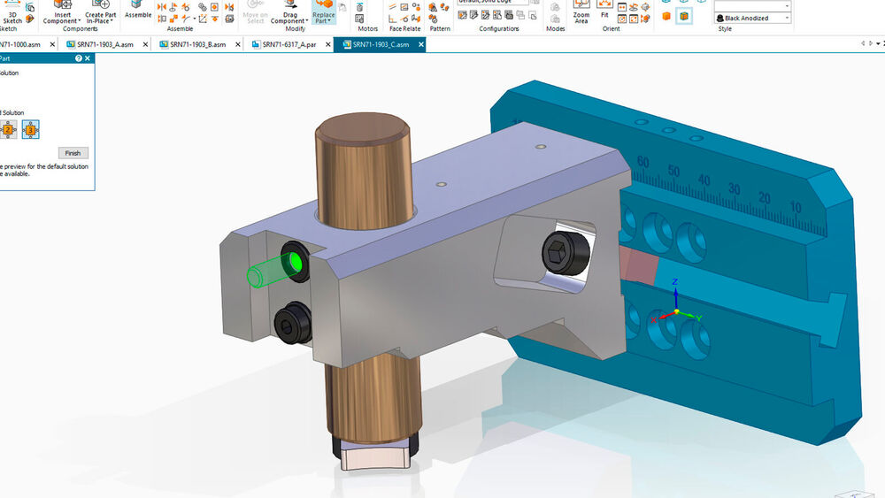Expand the Insert Component dropdown

pos(80,21)
